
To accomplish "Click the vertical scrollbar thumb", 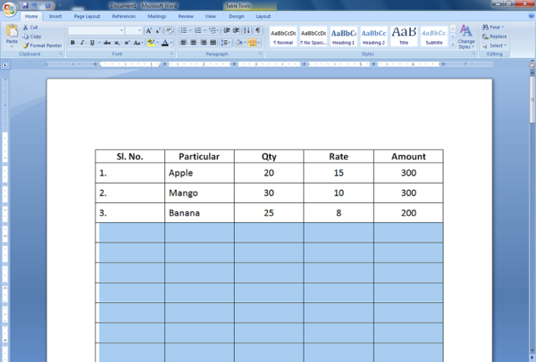I will point(532,100).
